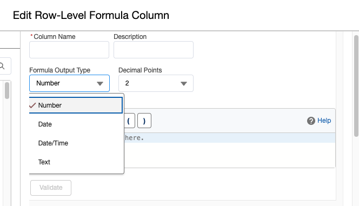
Task: Click the Help question mark icon
Action: pyautogui.click(x=311, y=121)
